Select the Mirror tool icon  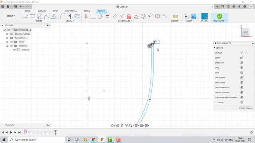coord(54,16)
